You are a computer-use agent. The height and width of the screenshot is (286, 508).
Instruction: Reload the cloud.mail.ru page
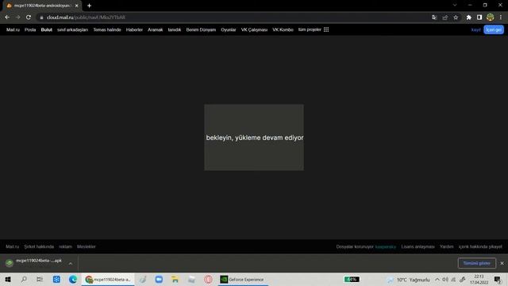[x=29, y=17]
